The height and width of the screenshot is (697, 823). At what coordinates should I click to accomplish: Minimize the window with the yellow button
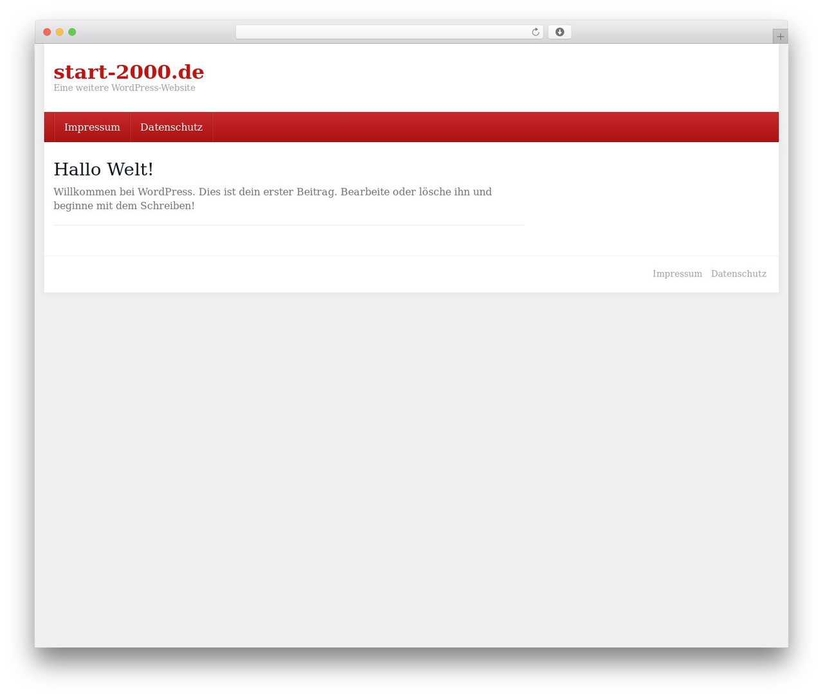pos(60,32)
